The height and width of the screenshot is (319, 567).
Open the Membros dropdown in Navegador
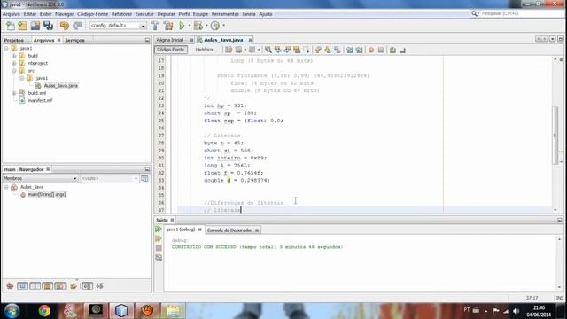pos(40,178)
